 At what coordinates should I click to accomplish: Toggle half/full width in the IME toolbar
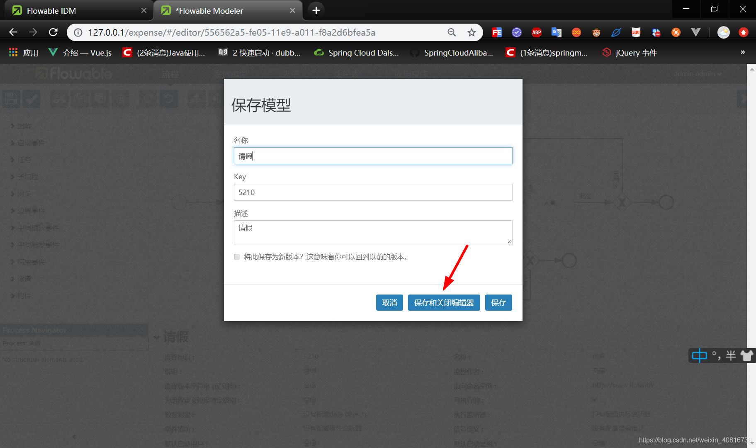coord(731,355)
